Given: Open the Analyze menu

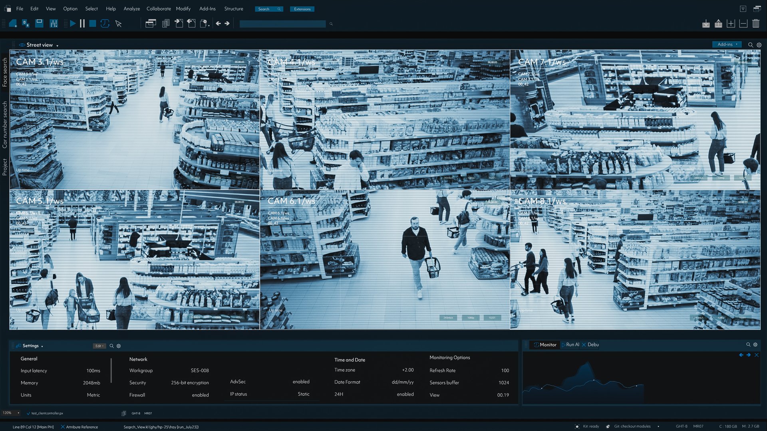Looking at the screenshot, I should [x=132, y=8].
